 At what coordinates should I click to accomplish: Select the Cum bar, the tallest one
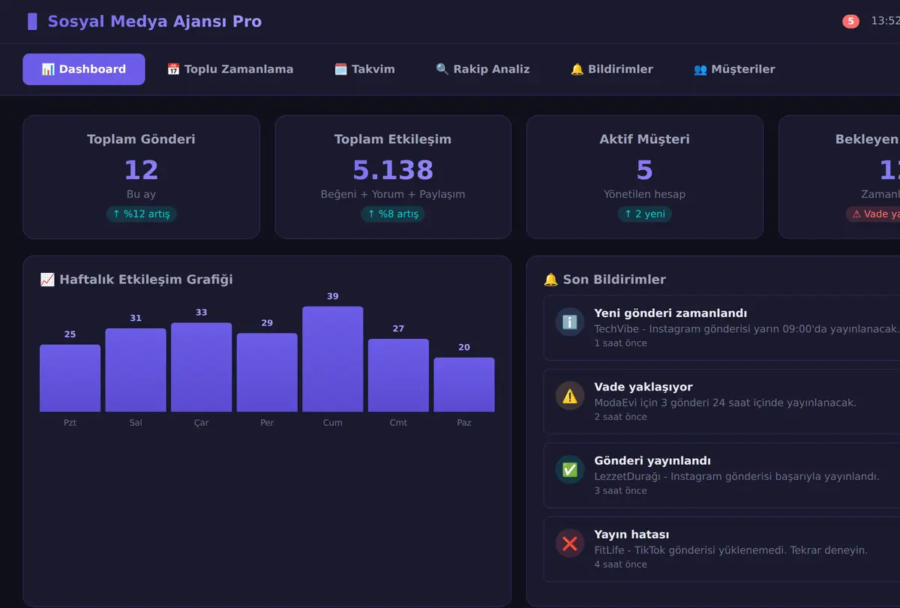333,359
